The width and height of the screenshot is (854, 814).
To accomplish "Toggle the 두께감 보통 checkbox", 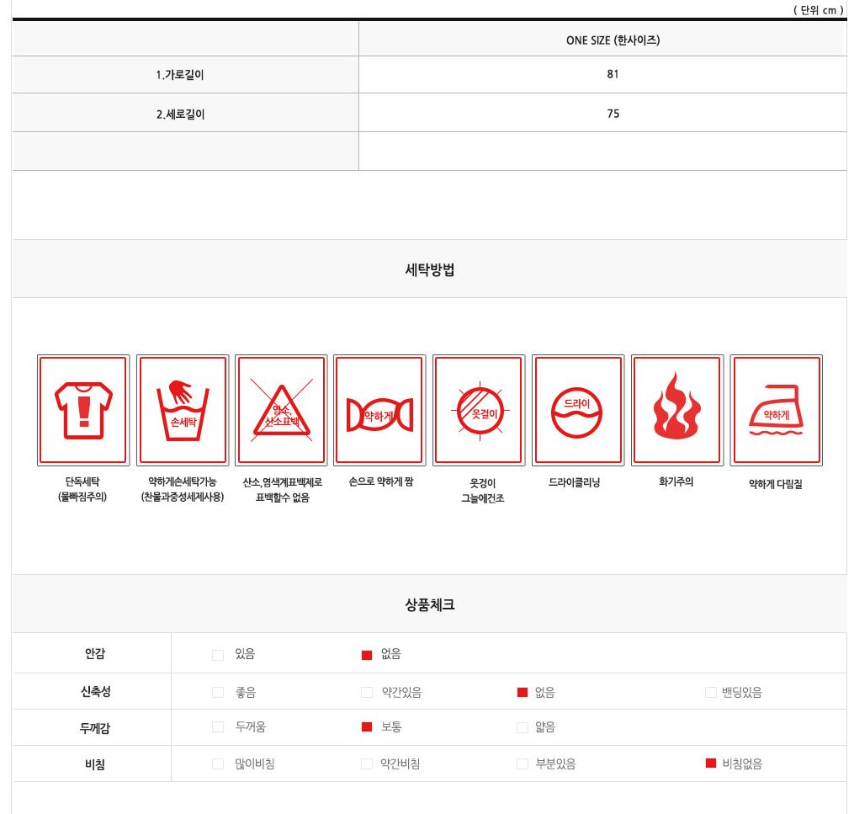I will pos(367,726).
